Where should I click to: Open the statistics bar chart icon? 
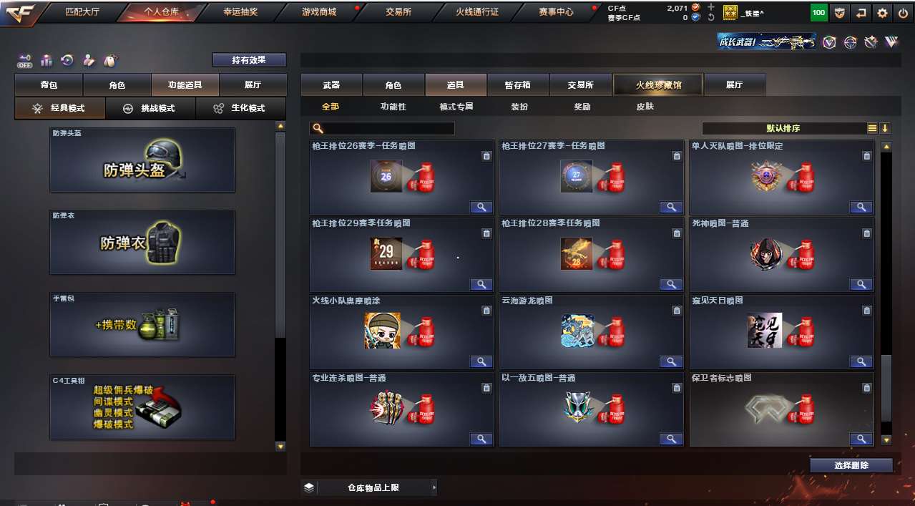pos(47,60)
